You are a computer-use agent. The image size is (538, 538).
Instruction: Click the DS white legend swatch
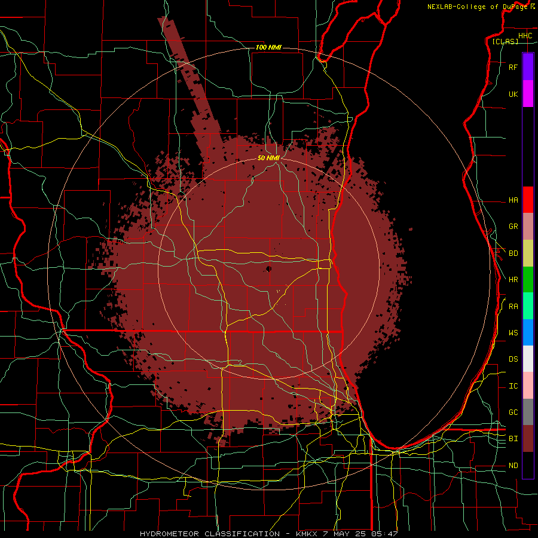click(x=528, y=359)
